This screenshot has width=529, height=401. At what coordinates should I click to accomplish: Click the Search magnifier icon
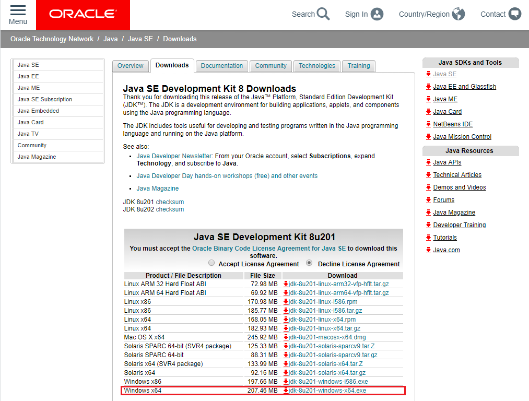323,14
